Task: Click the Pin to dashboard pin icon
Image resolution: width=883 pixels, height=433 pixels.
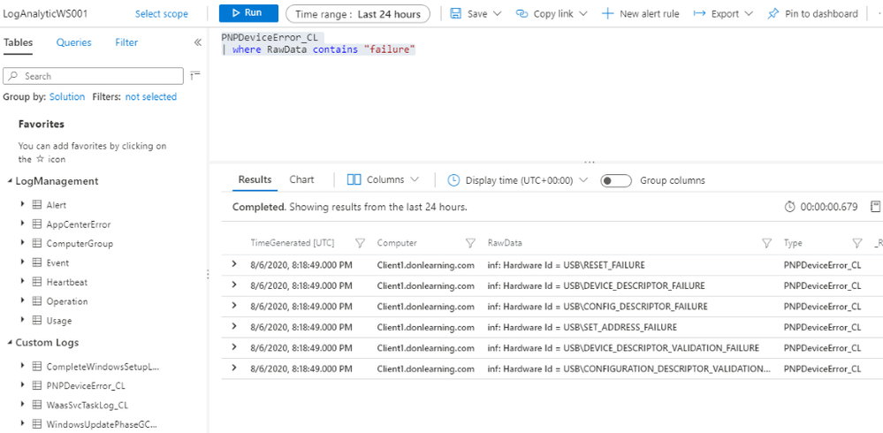Action: (773, 13)
